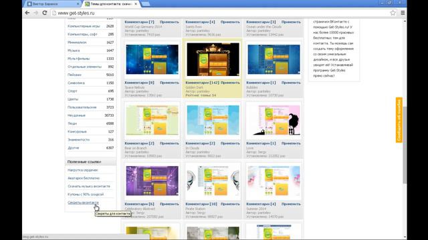
Task: Open the Накрутка сердечек link
Action: coord(83,170)
